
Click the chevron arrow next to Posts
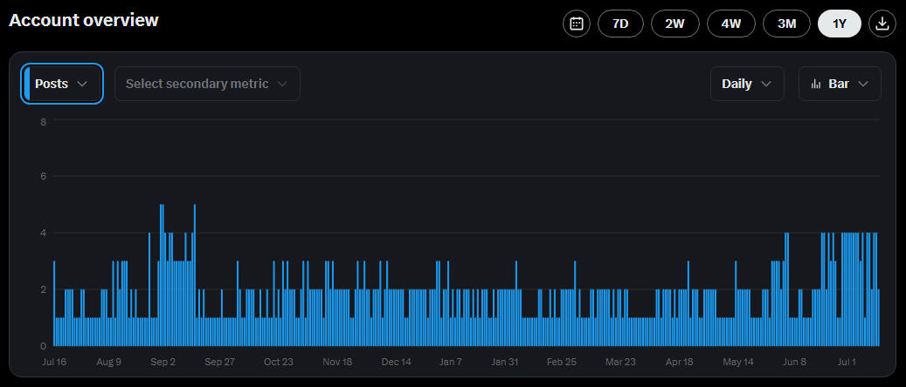[x=83, y=84]
